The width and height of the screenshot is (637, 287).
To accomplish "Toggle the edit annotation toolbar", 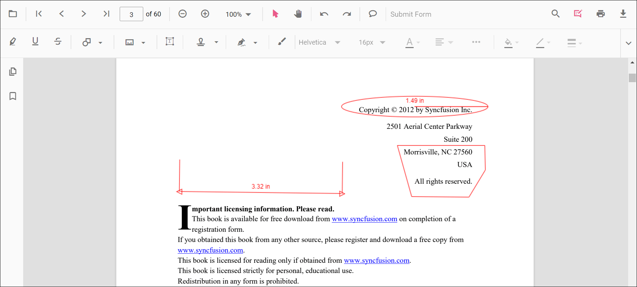I will coord(578,14).
